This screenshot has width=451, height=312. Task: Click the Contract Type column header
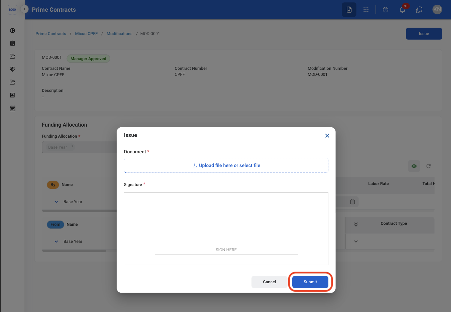[x=394, y=223]
